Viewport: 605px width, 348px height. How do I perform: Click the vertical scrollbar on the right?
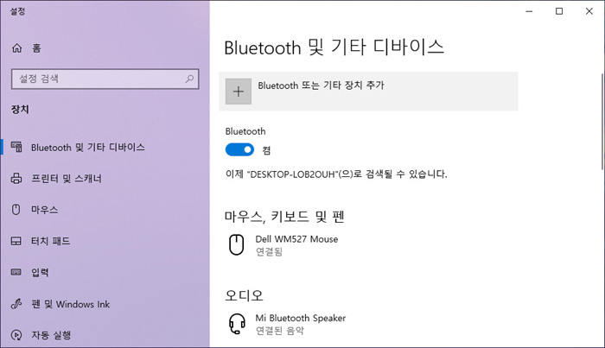click(x=602, y=122)
